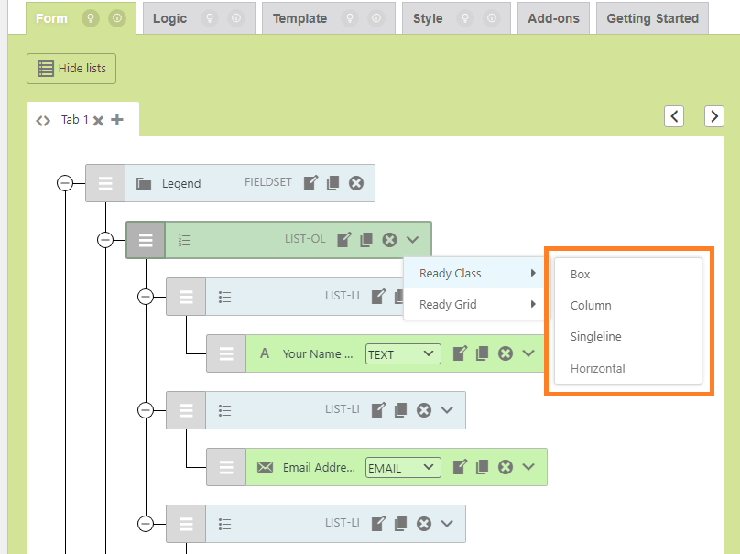Edit the Legend fieldset row

311,183
